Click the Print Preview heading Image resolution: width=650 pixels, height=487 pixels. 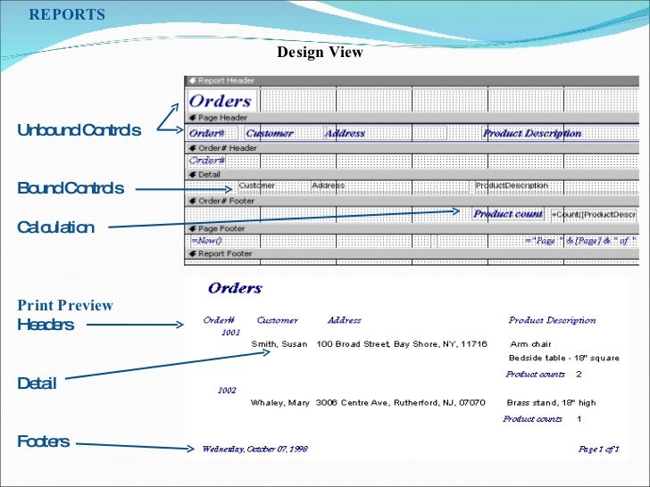click(65, 306)
